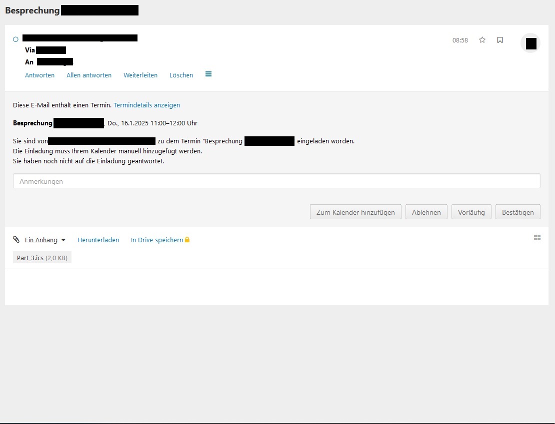Click Zum Kalender hinzufügen button

click(x=355, y=212)
